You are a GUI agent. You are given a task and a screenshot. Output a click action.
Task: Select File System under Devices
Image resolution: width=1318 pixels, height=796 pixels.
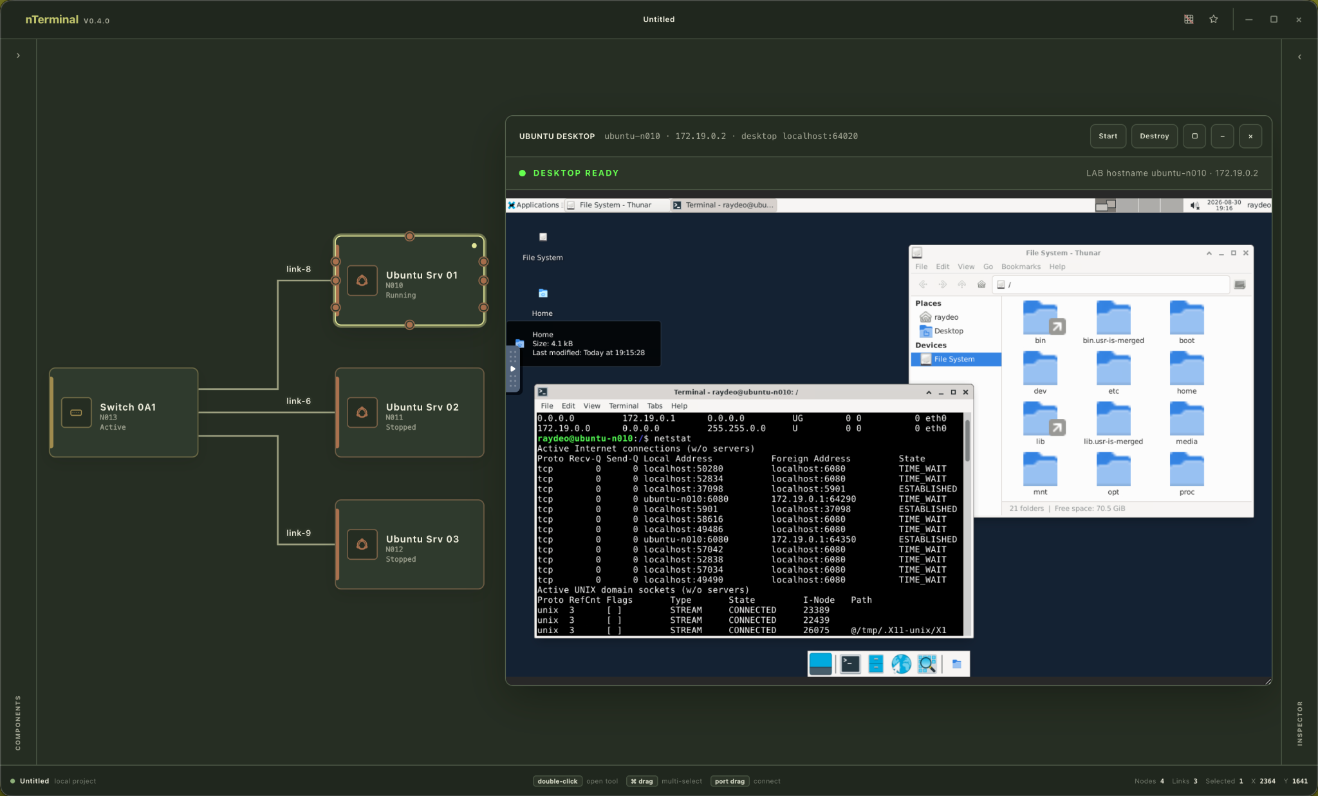(x=956, y=359)
